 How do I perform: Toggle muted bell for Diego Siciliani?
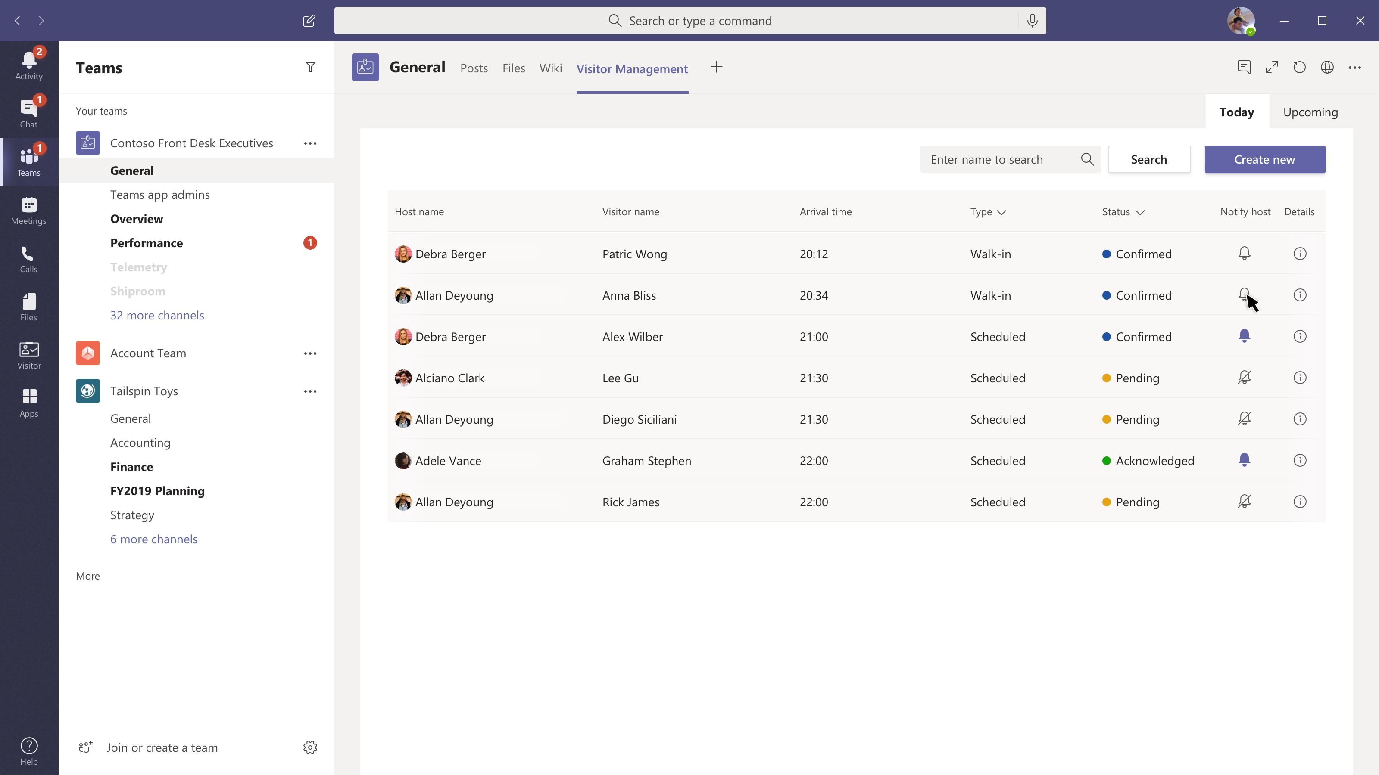(1244, 419)
